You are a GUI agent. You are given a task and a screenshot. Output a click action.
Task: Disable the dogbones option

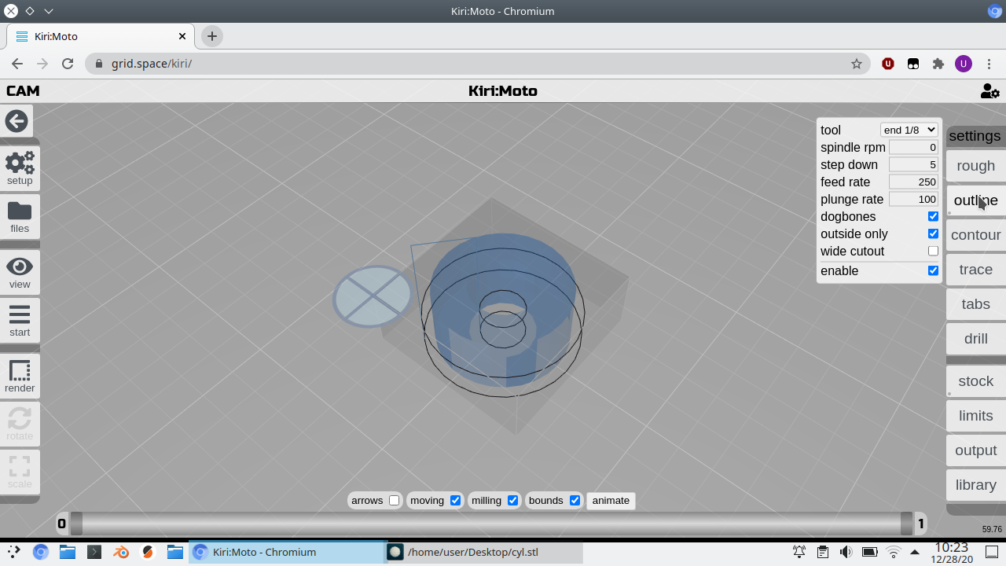coord(933,216)
